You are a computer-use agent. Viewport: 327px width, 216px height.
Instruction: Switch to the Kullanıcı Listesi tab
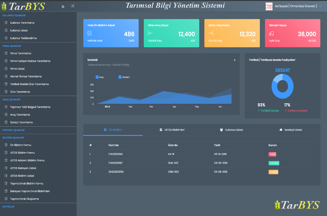(x=231, y=130)
